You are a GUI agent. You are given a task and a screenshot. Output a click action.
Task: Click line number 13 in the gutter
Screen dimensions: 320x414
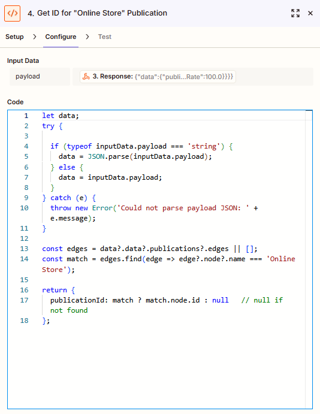(25, 249)
